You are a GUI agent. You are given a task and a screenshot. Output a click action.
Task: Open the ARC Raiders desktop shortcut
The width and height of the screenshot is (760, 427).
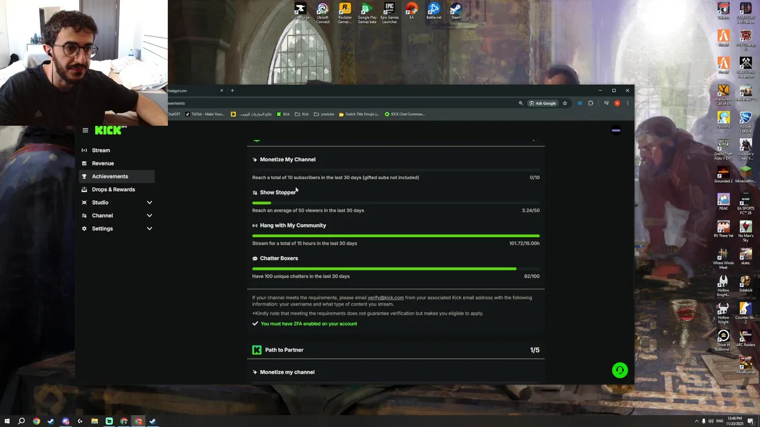[746, 338]
